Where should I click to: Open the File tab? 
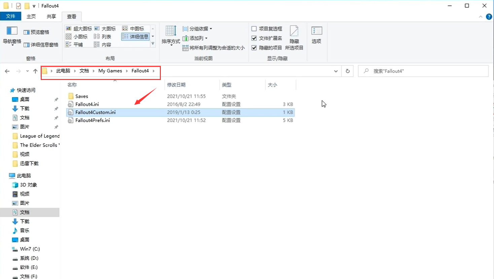(x=10, y=16)
